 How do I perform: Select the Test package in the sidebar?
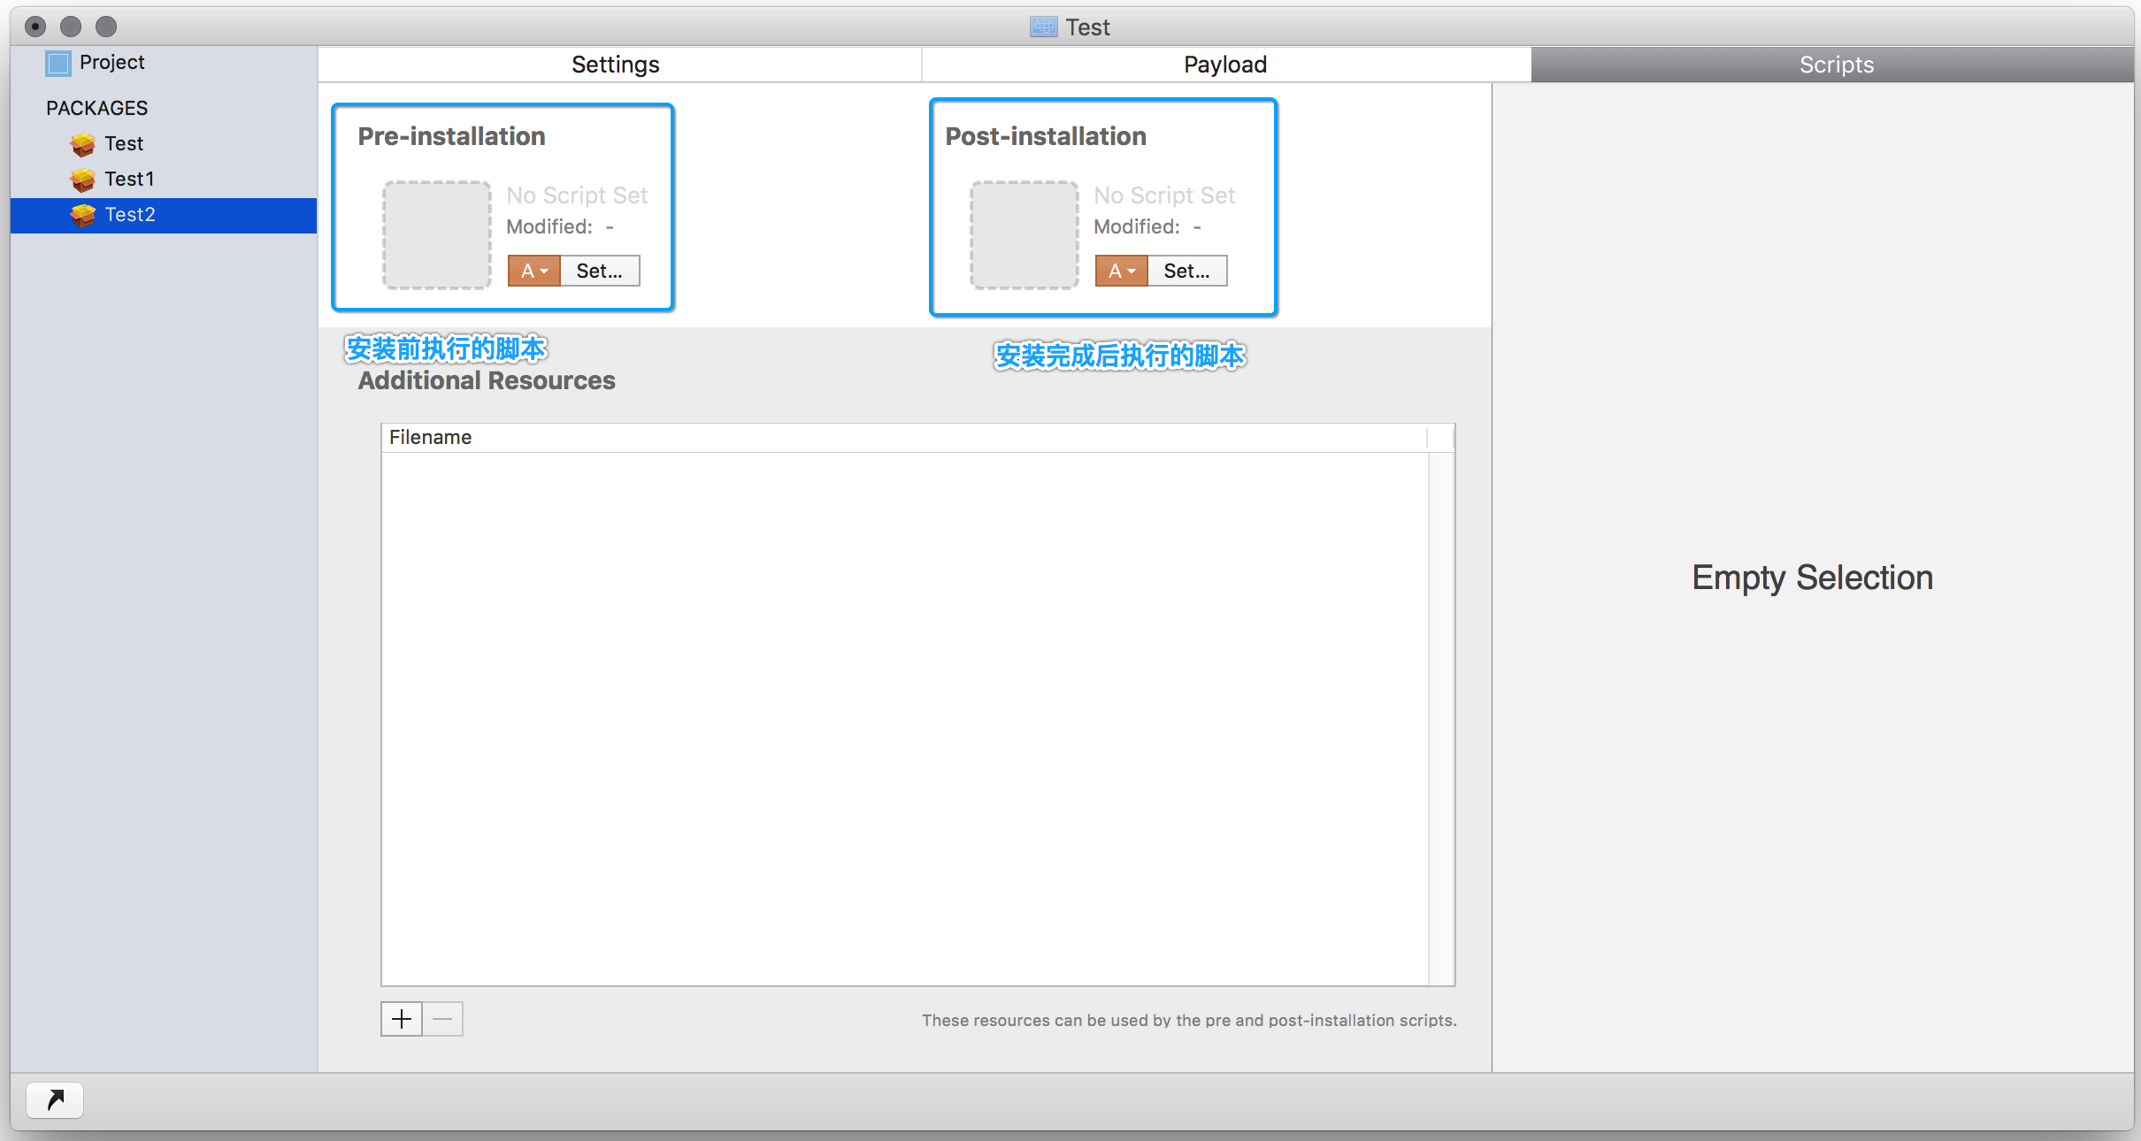123,143
